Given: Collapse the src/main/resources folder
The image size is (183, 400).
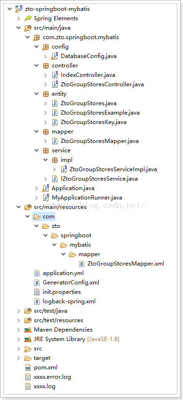Looking at the screenshot, I should click(18, 207).
